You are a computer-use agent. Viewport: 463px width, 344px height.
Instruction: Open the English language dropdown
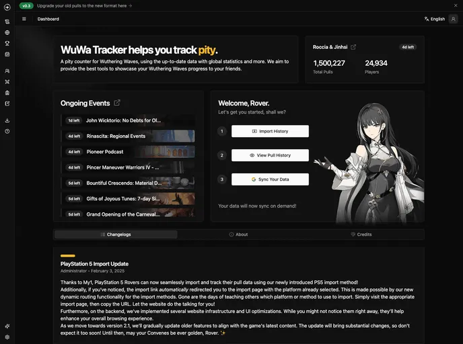pyautogui.click(x=434, y=19)
